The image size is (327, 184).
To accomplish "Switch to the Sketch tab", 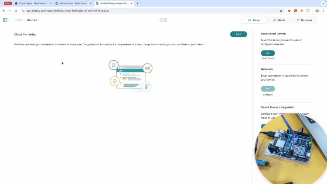I will pos(279,20).
